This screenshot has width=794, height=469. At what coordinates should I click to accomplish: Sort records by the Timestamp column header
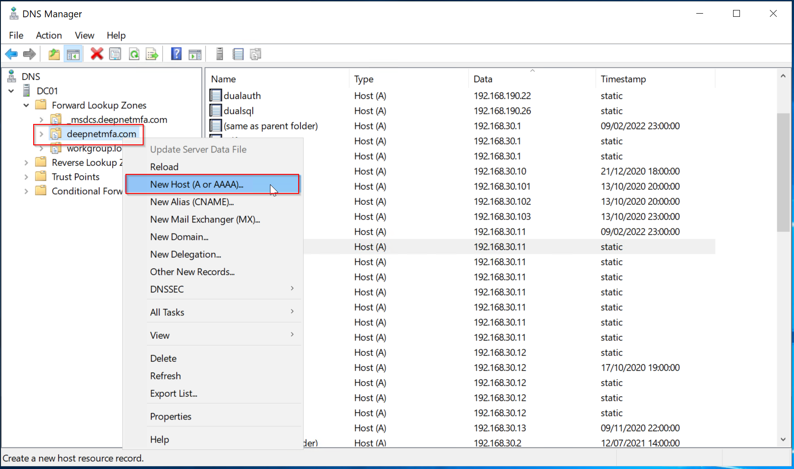click(623, 79)
